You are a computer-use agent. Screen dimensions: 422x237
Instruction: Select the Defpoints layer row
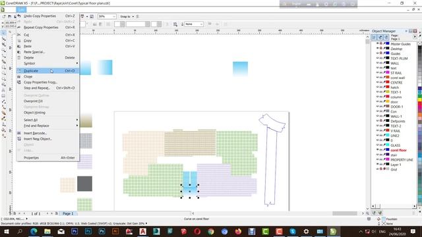398,121
